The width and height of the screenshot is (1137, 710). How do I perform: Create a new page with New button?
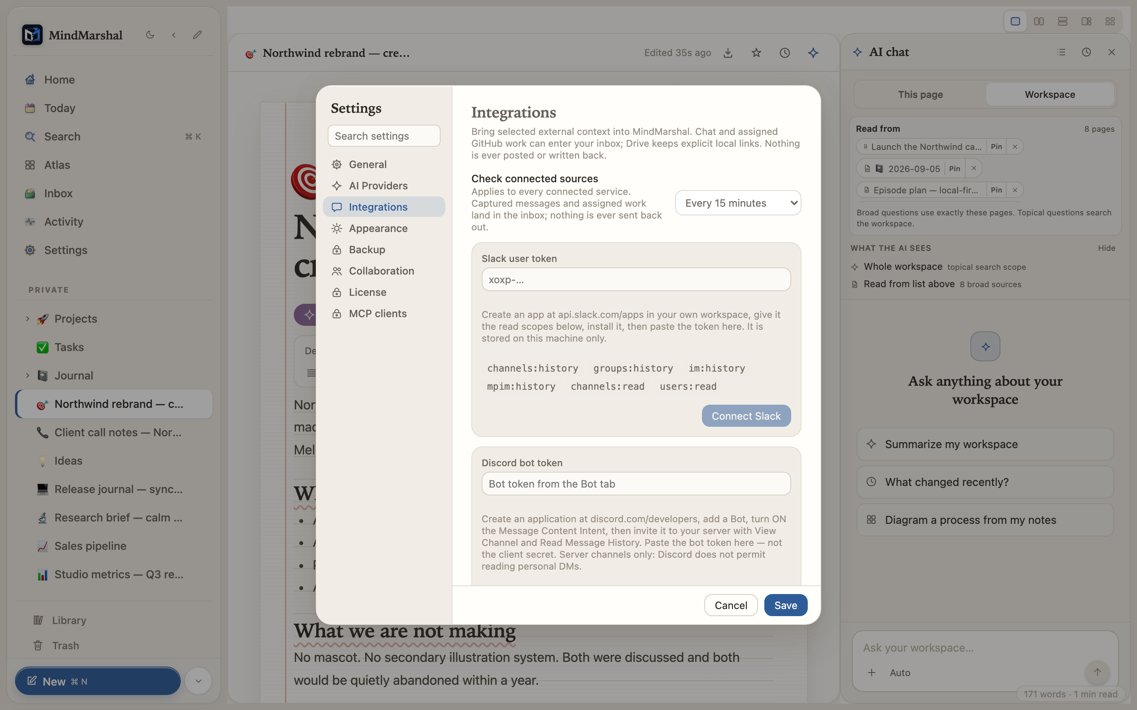click(x=98, y=681)
